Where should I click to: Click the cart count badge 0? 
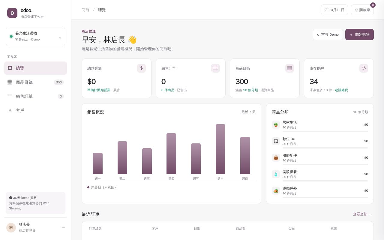373,5
